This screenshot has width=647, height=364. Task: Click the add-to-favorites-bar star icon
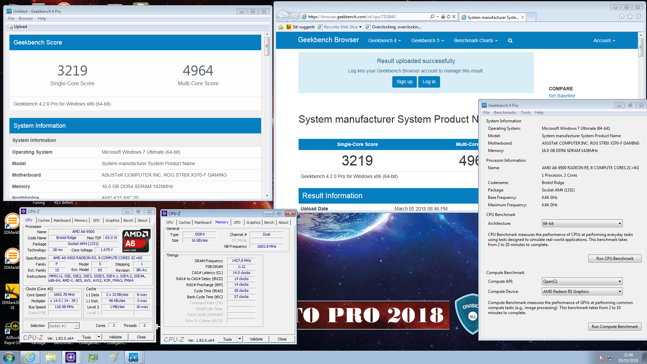pos(280,27)
